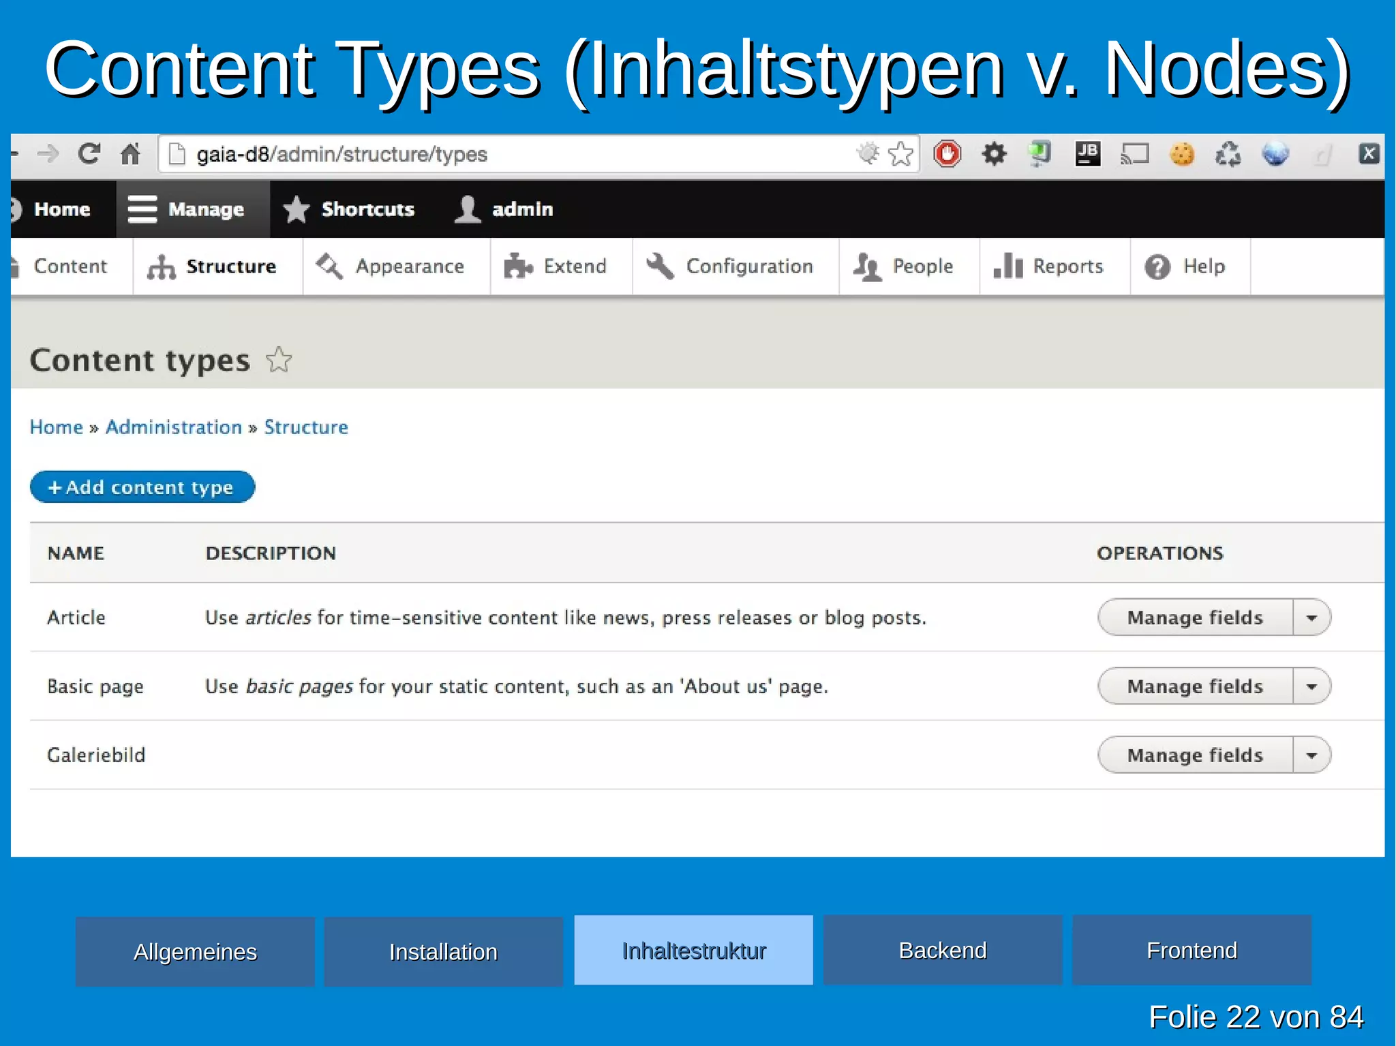This screenshot has width=1396, height=1046.
Task: Open the green monitor extension icon
Action: (1040, 154)
